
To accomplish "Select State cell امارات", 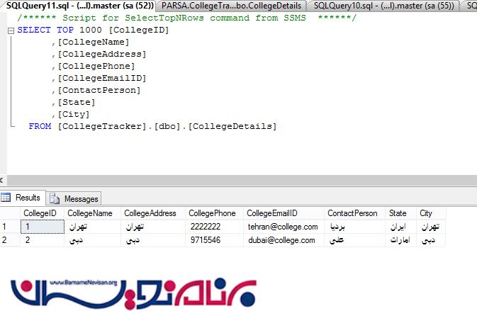I will (x=400, y=240).
